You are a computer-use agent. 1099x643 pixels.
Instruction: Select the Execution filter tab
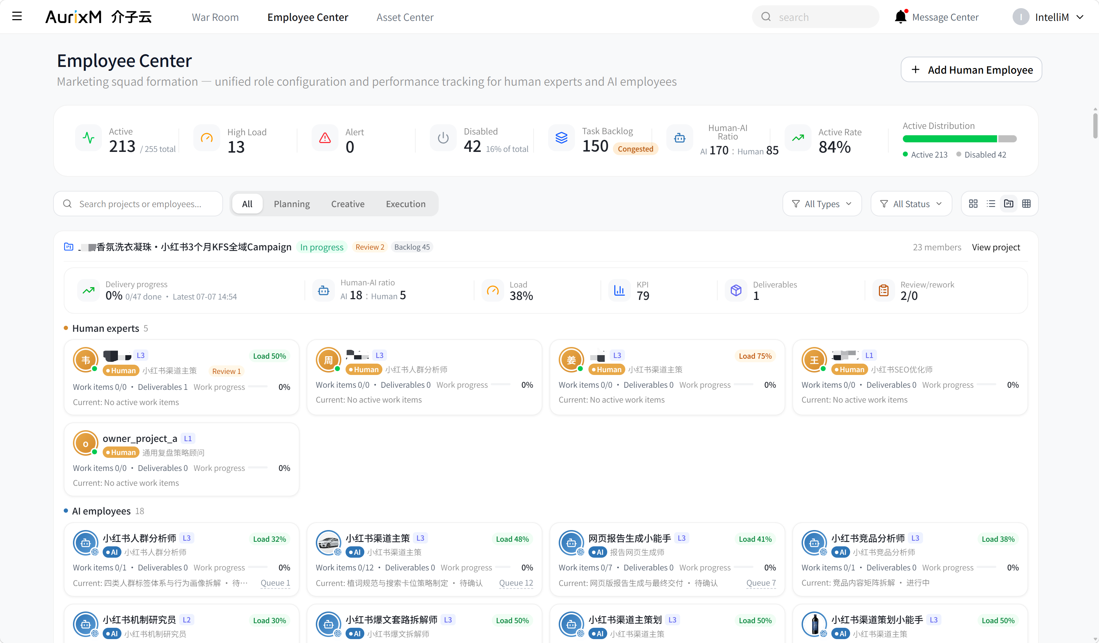(x=406, y=204)
